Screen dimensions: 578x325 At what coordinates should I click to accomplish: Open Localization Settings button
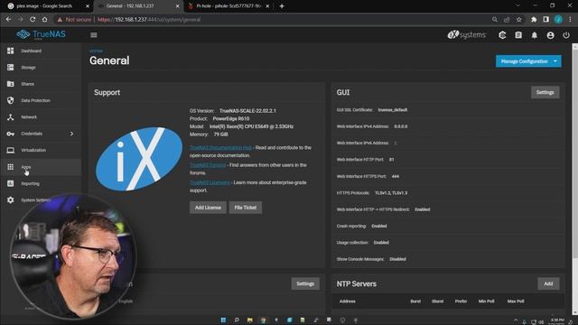[305, 283]
